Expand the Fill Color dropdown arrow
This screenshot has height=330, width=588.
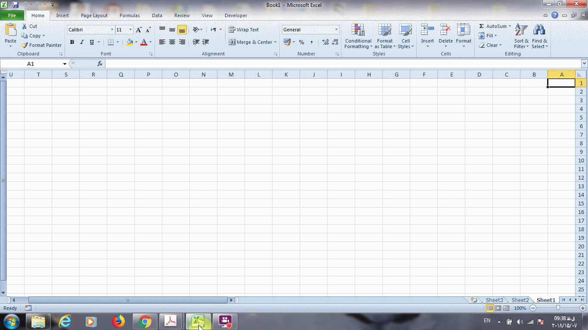136,42
